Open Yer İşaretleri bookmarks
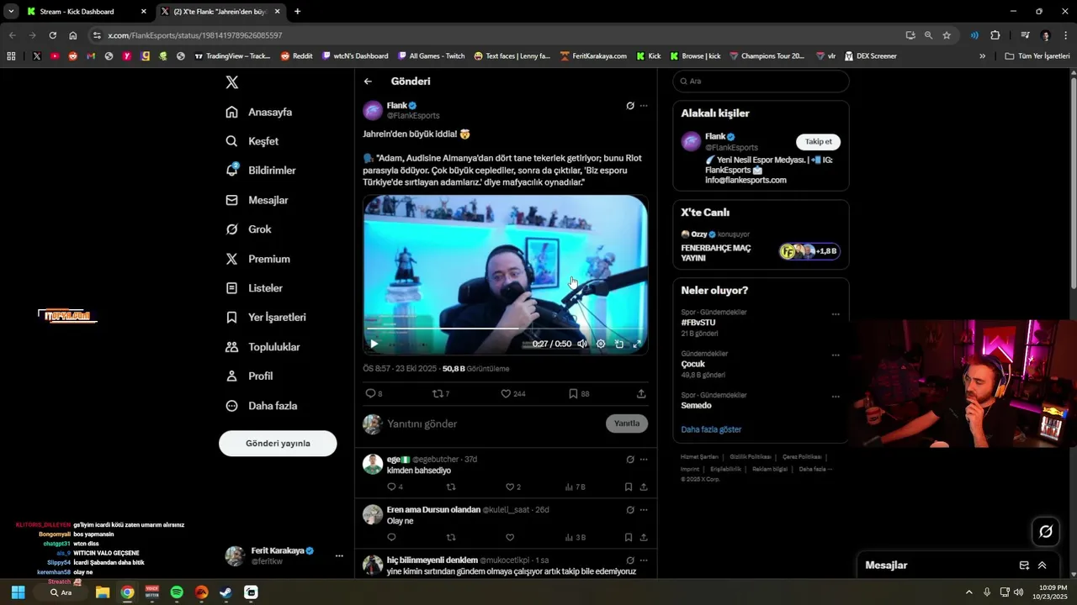1077x605 pixels. (266, 318)
